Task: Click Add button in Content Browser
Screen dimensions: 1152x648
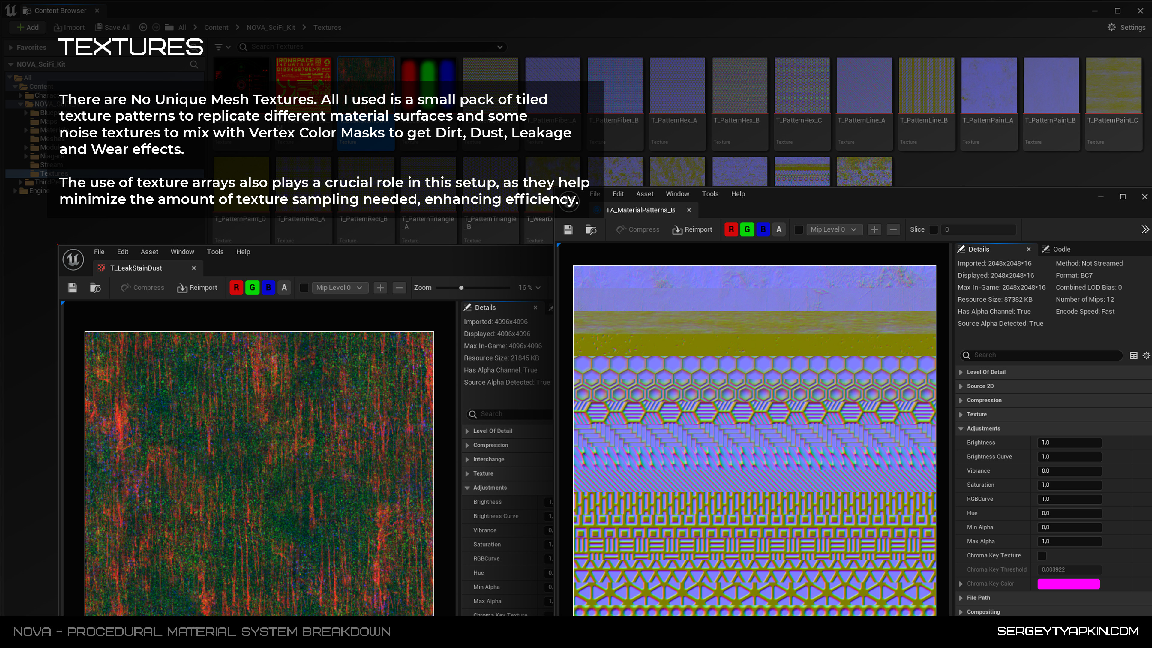Action: tap(28, 27)
